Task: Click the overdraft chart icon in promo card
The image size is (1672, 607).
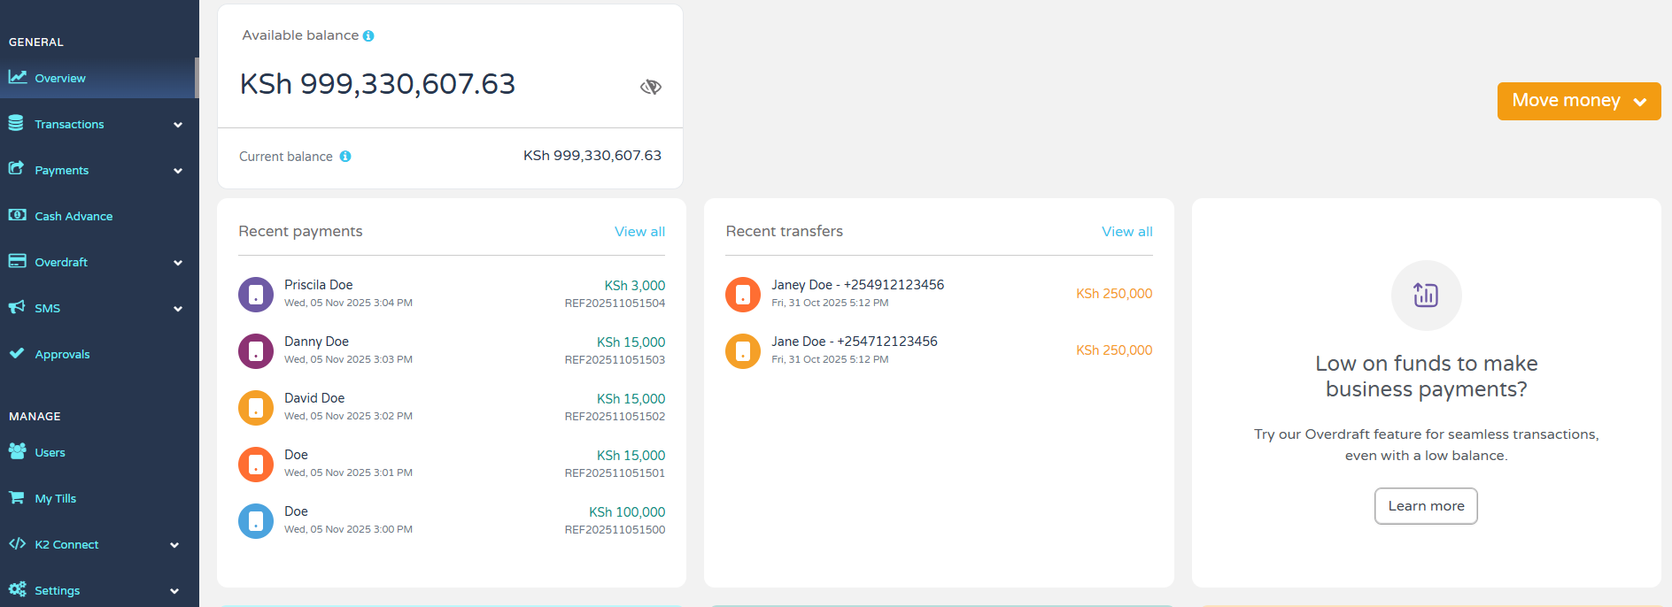Action: coord(1426,295)
